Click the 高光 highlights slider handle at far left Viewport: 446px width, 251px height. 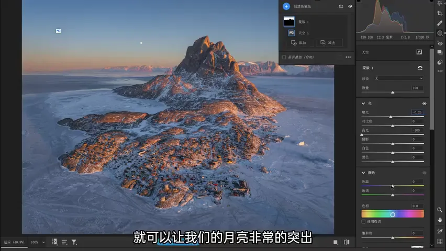[x=362, y=135]
